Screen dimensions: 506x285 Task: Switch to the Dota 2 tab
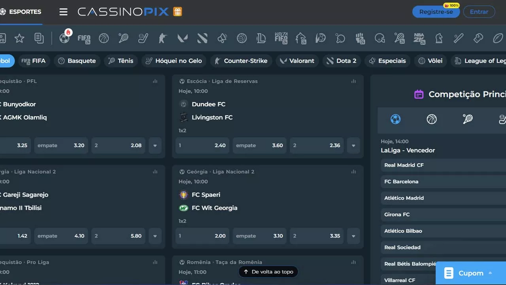pos(342,61)
